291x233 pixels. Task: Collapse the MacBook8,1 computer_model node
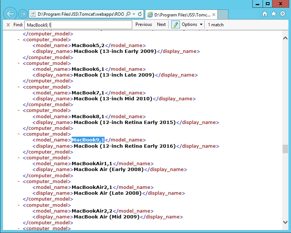pos(19,110)
